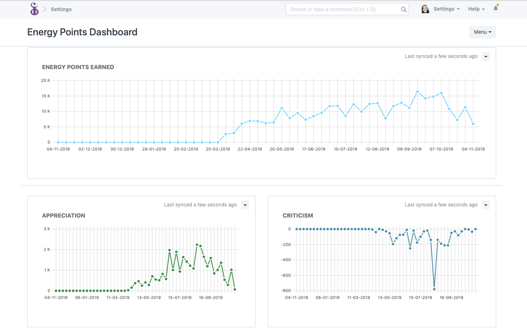
Task: Click the Frappe logo icon
Action: point(35,9)
